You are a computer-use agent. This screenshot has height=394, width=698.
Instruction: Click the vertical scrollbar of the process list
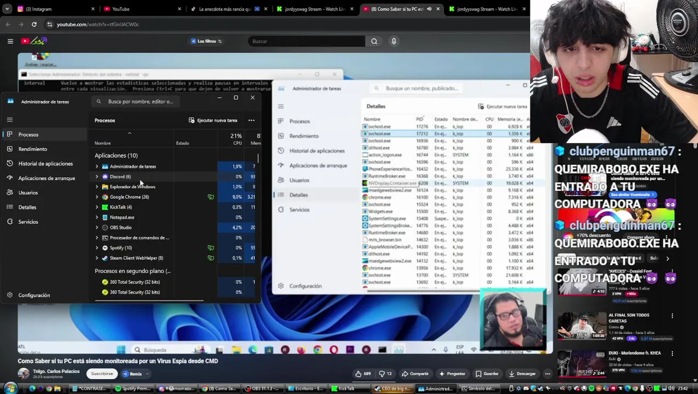tap(258, 158)
